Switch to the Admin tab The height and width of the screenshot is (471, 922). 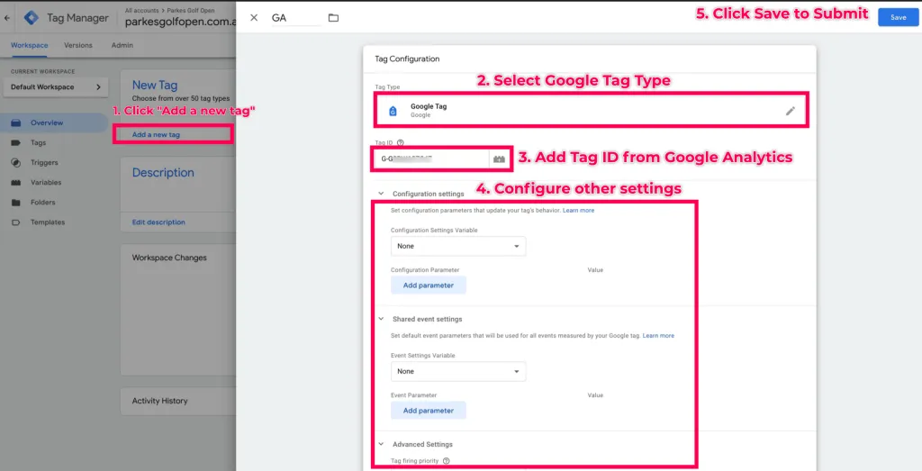point(122,45)
